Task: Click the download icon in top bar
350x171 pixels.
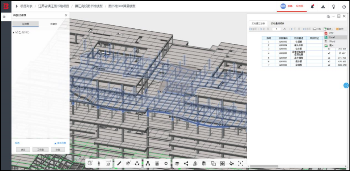Action: [323, 7]
